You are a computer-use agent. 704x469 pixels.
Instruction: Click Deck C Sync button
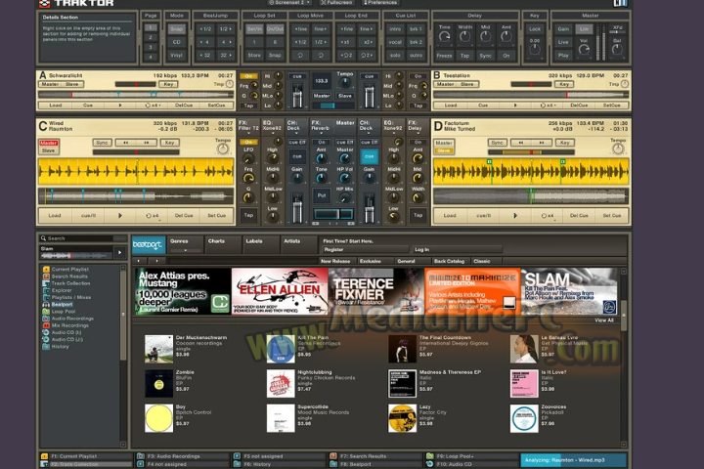[102, 143]
